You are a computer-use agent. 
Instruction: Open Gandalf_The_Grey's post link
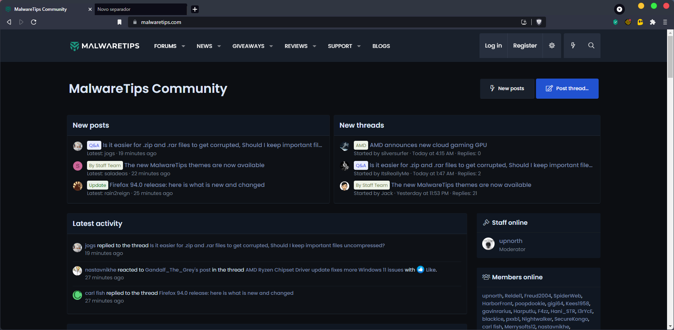pos(178,270)
